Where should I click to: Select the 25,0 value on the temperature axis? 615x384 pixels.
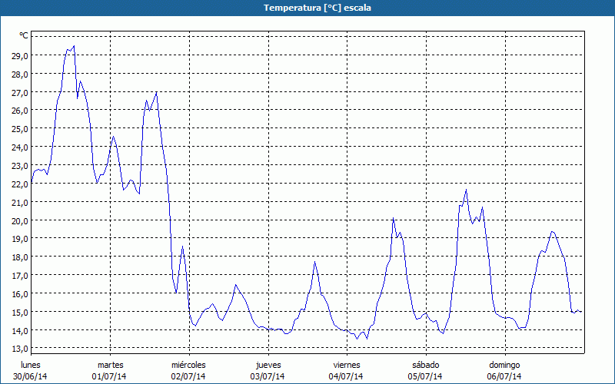click(19, 129)
